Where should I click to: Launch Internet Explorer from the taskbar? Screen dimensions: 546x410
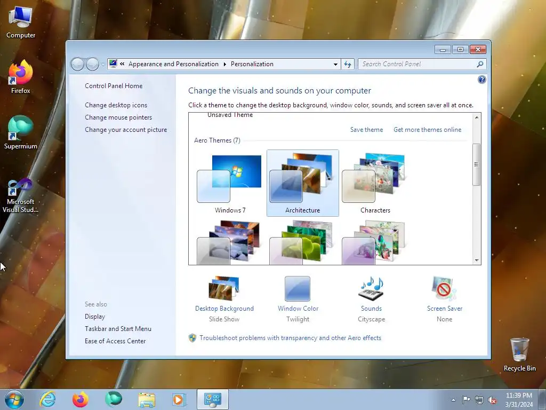click(x=47, y=399)
